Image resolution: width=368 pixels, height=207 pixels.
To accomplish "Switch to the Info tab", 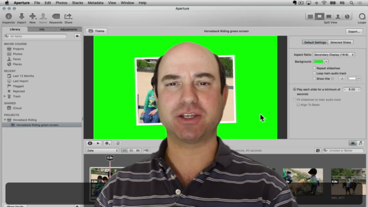I will [x=42, y=29].
